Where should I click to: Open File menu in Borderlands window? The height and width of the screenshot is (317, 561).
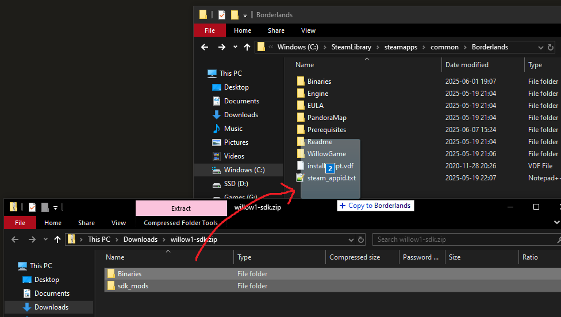click(210, 30)
